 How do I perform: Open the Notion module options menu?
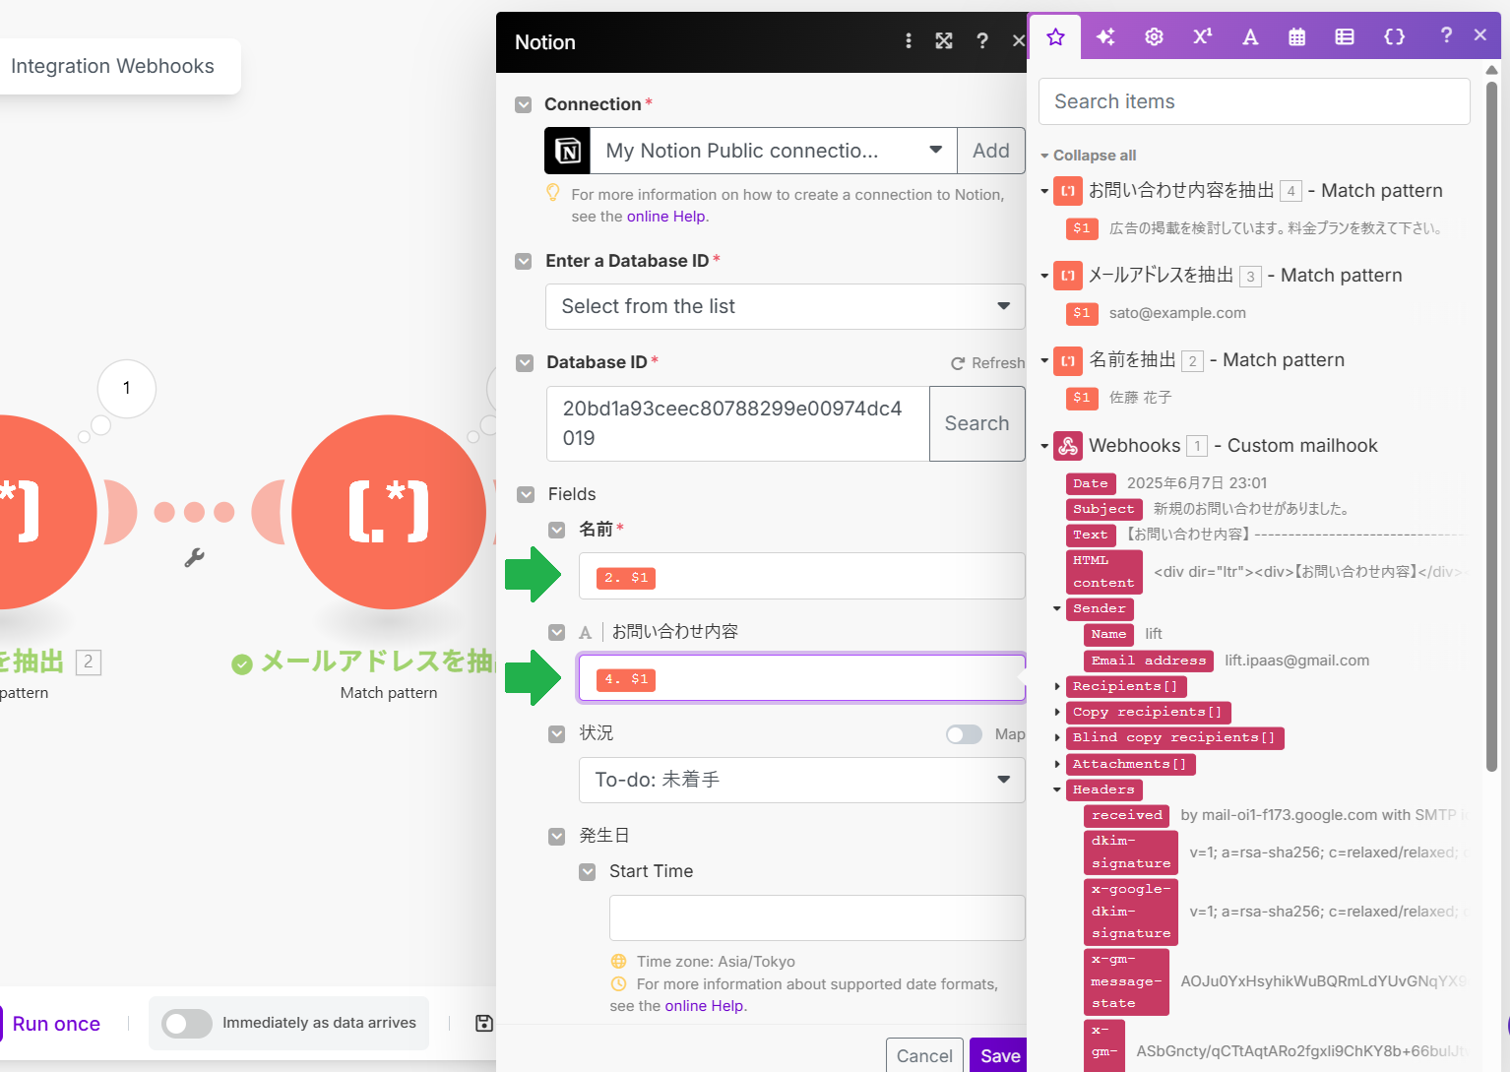pyautogui.click(x=909, y=41)
